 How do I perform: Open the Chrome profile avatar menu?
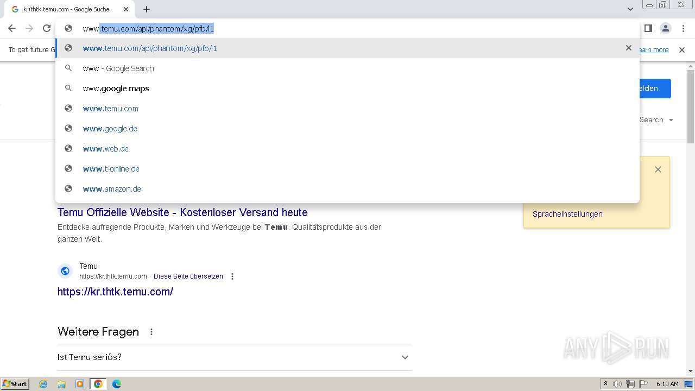[x=665, y=28]
